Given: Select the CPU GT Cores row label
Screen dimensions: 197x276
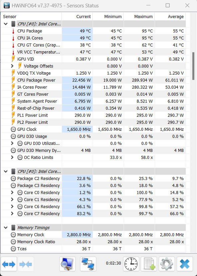Looking at the screenshot, I should [39, 45].
